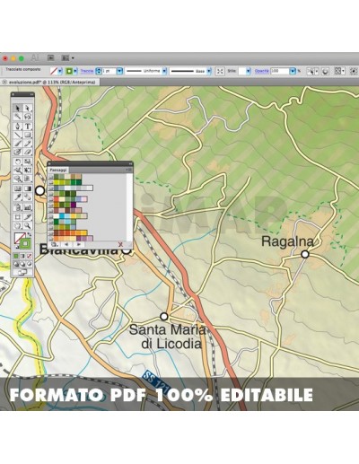Select the Free Transform tool
Screen dimensions: 359x464
point(27,171)
